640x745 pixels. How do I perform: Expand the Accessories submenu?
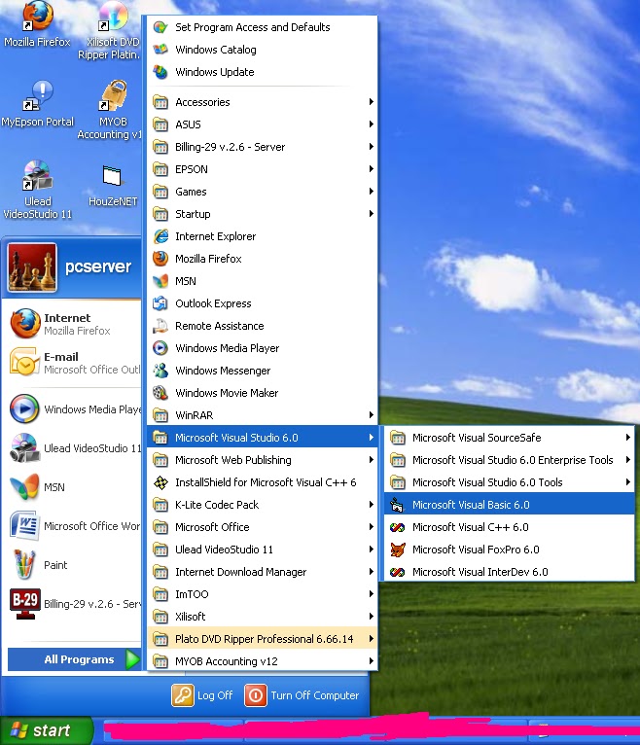tap(263, 102)
